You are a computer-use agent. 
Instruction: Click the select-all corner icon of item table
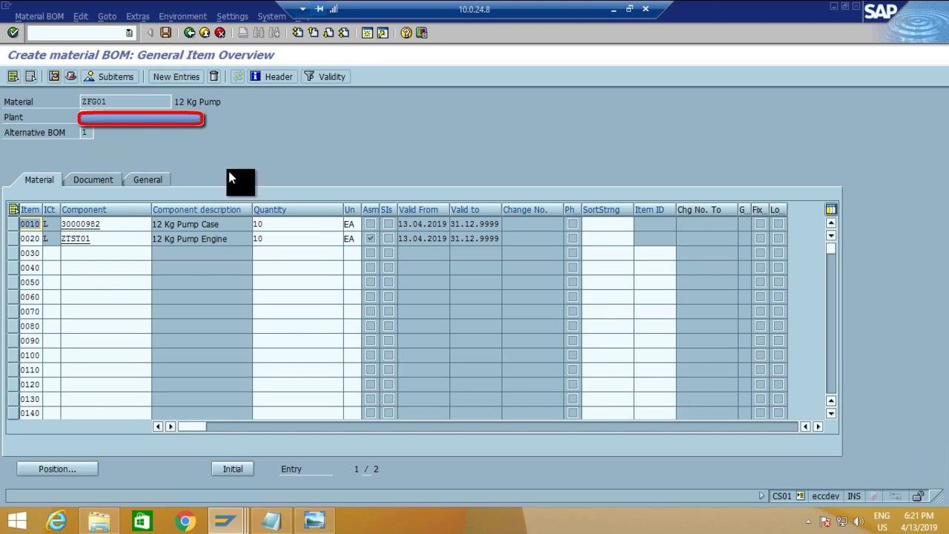click(x=13, y=210)
